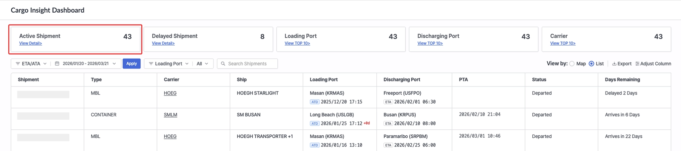
Task: Click the filter icon beside Loading Port
Action: 151,64
